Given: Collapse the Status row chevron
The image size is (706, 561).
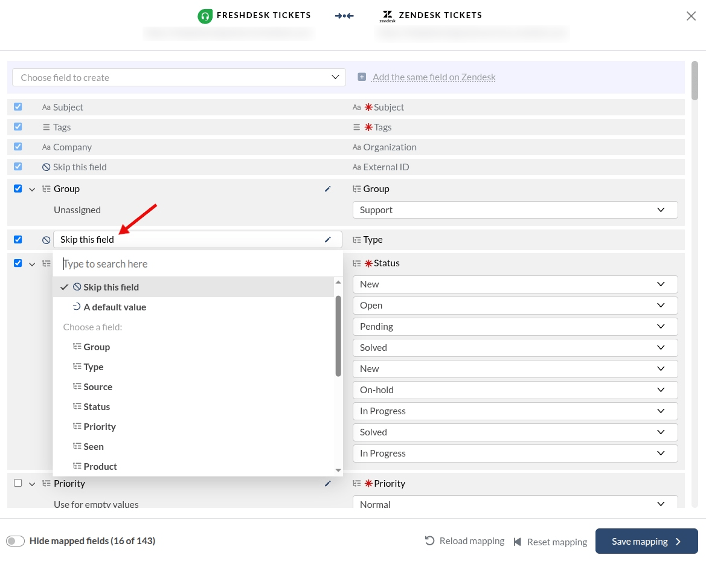Looking at the screenshot, I should pyautogui.click(x=32, y=264).
